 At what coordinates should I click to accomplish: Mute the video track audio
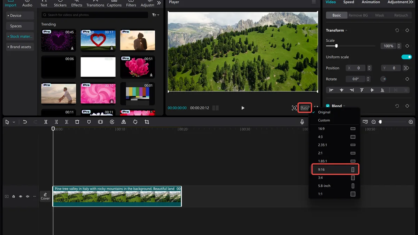tap(28, 196)
